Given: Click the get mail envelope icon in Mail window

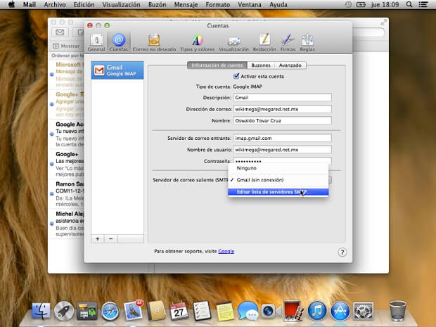Looking at the screenshot, I should (x=60, y=32).
